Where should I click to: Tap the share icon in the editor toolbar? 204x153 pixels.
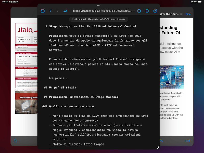tap(147, 11)
